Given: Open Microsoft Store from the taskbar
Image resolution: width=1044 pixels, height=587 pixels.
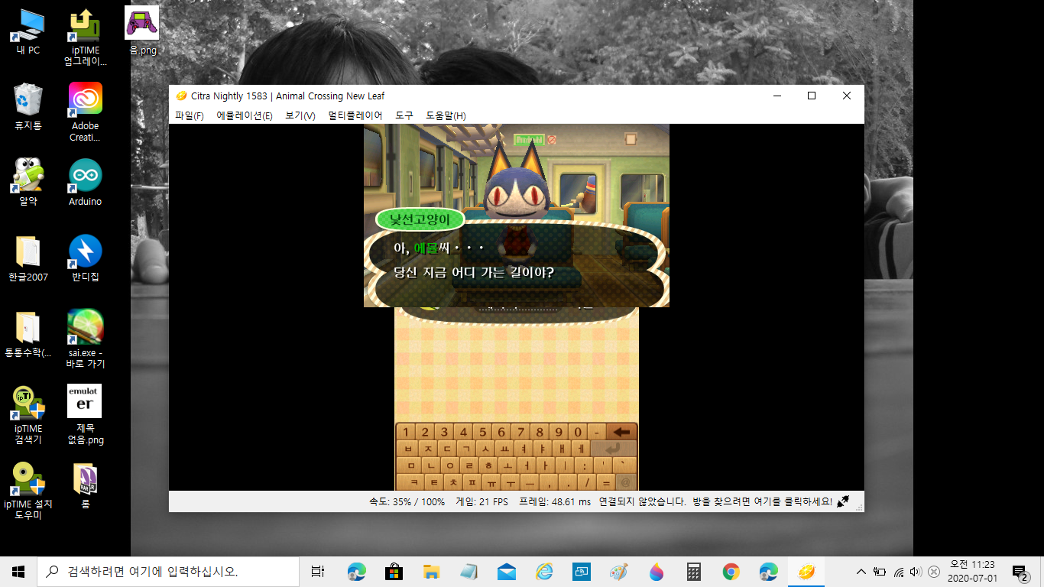Looking at the screenshot, I should (x=394, y=572).
